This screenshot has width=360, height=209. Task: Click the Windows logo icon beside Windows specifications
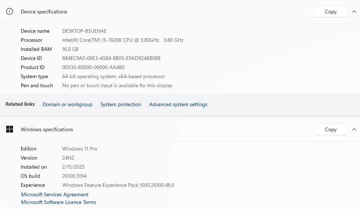point(9,129)
